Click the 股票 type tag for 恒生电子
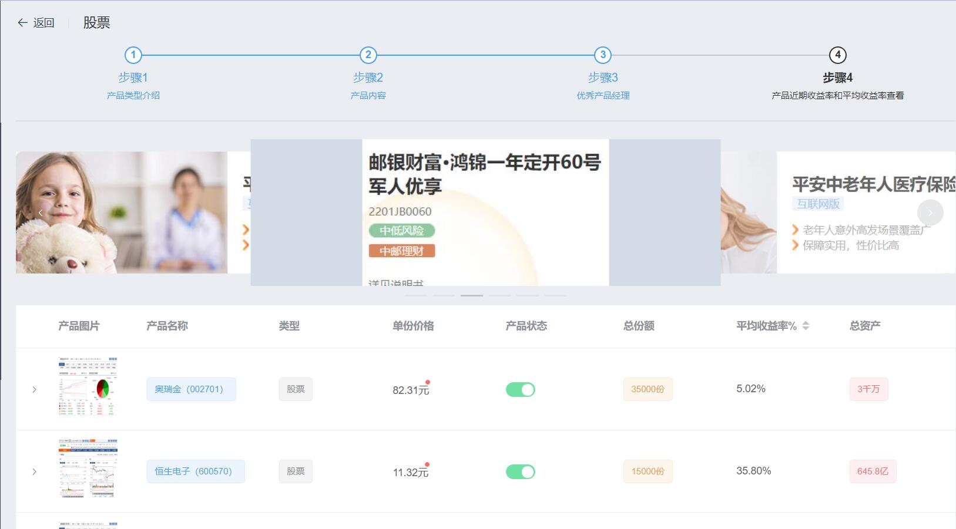This screenshot has width=956, height=529. click(x=296, y=471)
